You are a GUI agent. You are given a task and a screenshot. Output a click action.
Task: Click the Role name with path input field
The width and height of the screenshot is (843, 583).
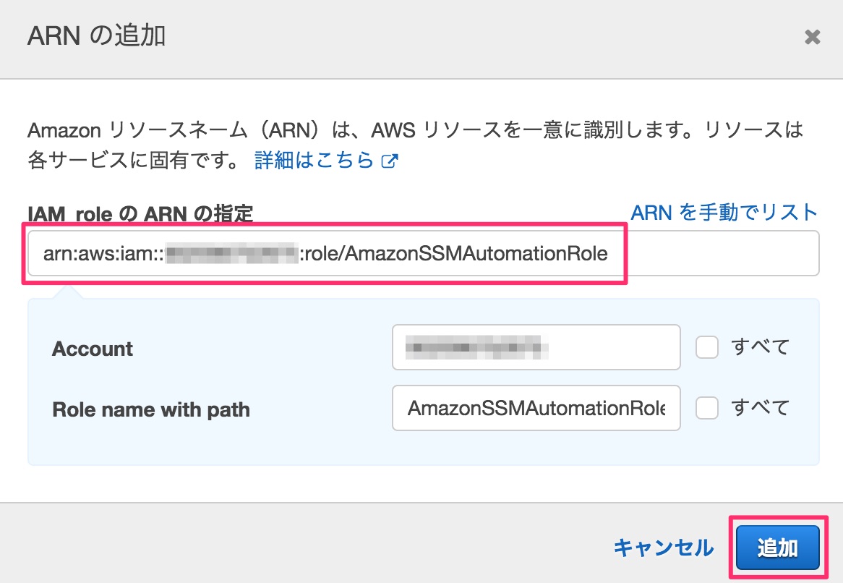click(x=536, y=408)
